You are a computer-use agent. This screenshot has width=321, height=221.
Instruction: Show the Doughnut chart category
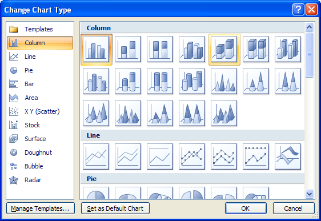40,152
